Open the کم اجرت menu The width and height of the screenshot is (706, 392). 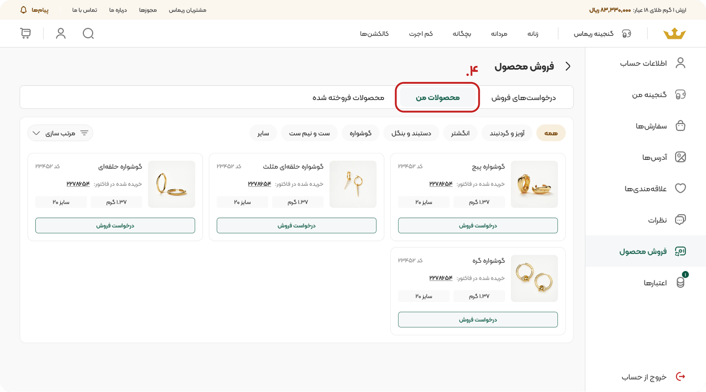tap(421, 34)
